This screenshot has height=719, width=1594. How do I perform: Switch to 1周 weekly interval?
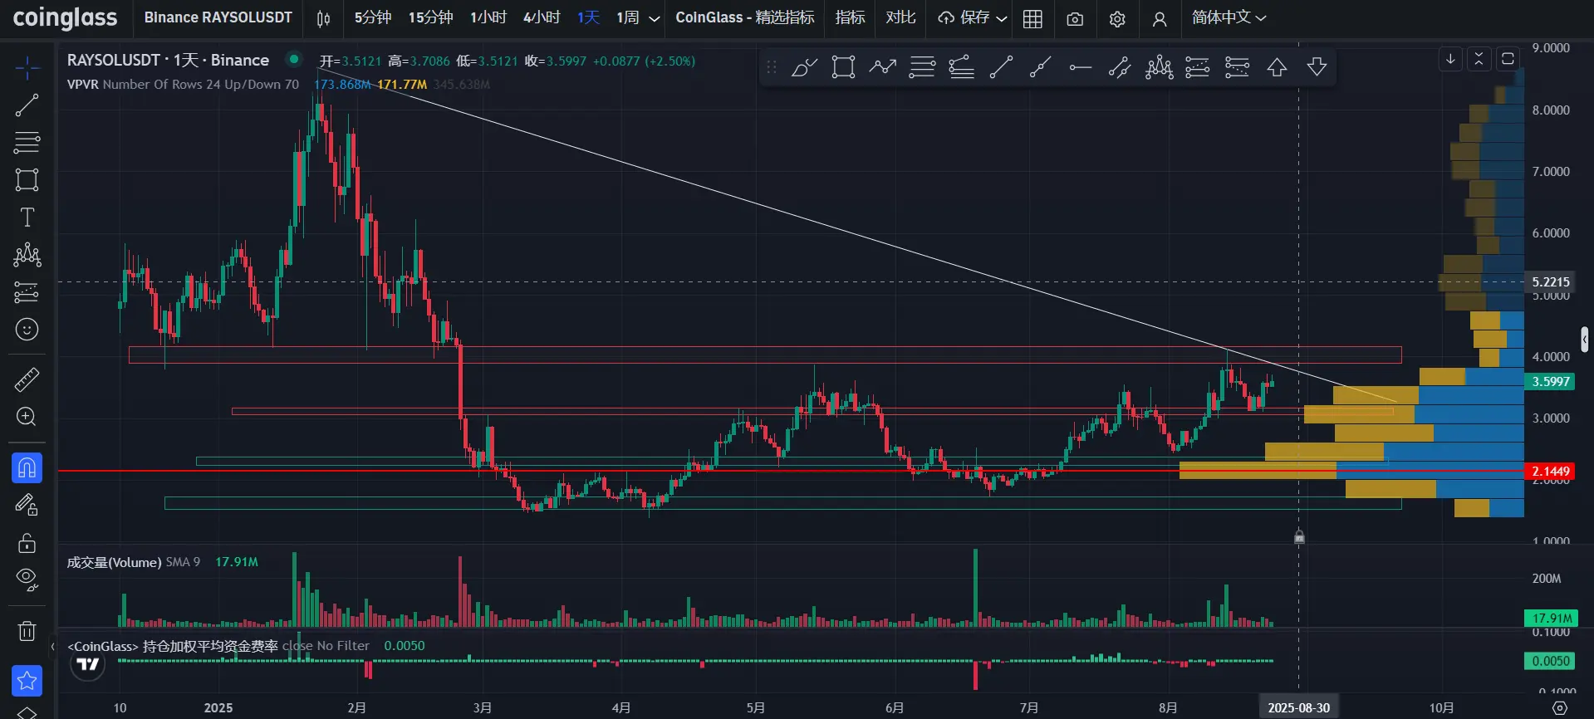coord(627,17)
